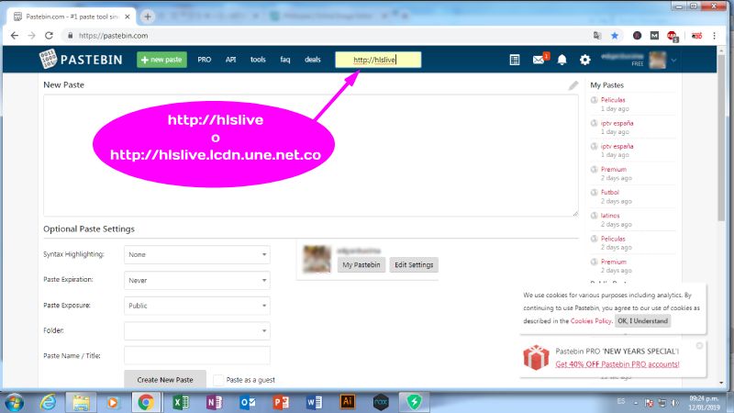
Task: Open the settings gear icon in header
Action: pyautogui.click(x=584, y=60)
